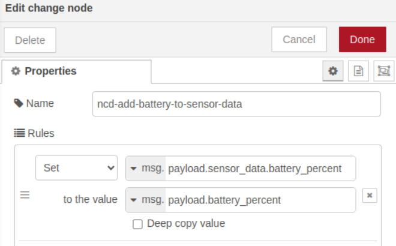Viewport: 396px width, 246px height.
Task: Focus the Name field ncd-add-battery-to-sensor-data
Action: click(x=236, y=104)
